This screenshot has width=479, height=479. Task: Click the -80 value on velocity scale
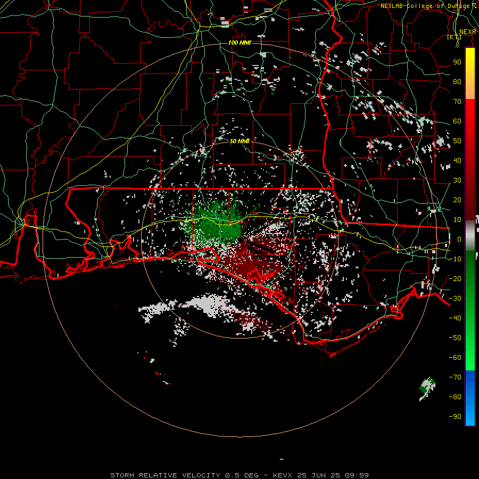click(x=455, y=397)
